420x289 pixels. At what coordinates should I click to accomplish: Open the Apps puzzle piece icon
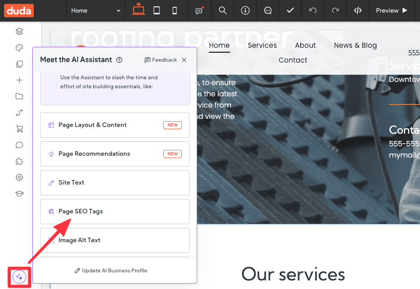19,161
